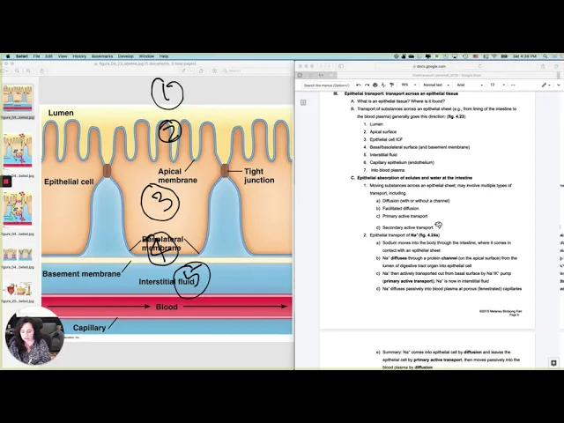This screenshot has width=564, height=423.
Task: Open the editing mode pencil dropdown in Docs
Action: [546, 85]
